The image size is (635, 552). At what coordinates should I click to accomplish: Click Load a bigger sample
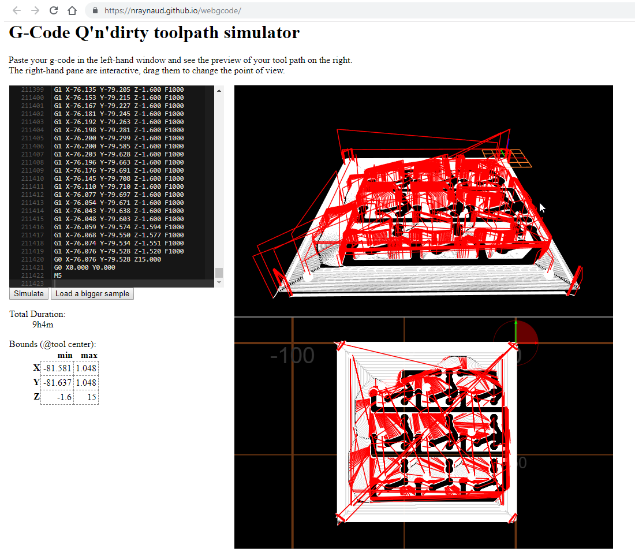coord(92,293)
